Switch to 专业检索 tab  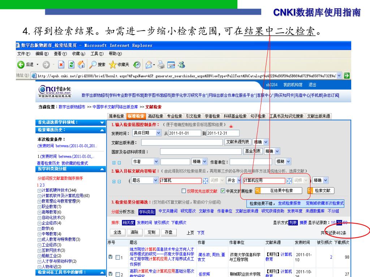point(175,116)
